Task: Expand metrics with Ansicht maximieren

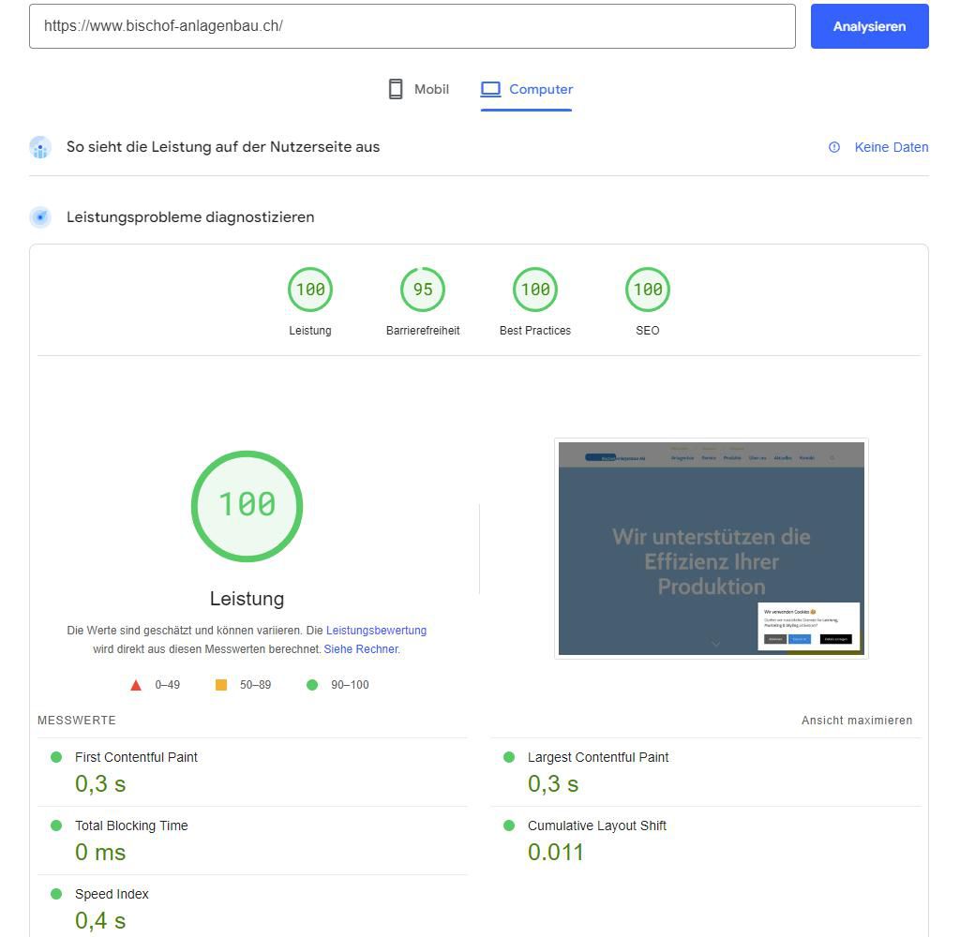Action: (x=856, y=721)
